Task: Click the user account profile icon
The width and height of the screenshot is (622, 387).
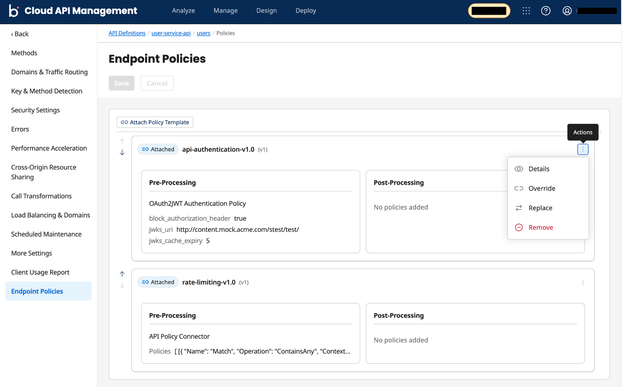Action: 567,11
